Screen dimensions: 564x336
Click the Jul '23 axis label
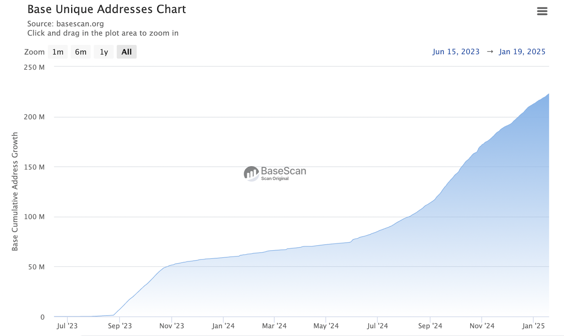pos(67,326)
